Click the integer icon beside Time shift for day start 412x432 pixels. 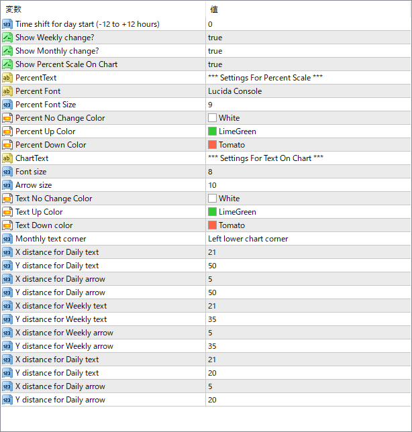(7, 24)
